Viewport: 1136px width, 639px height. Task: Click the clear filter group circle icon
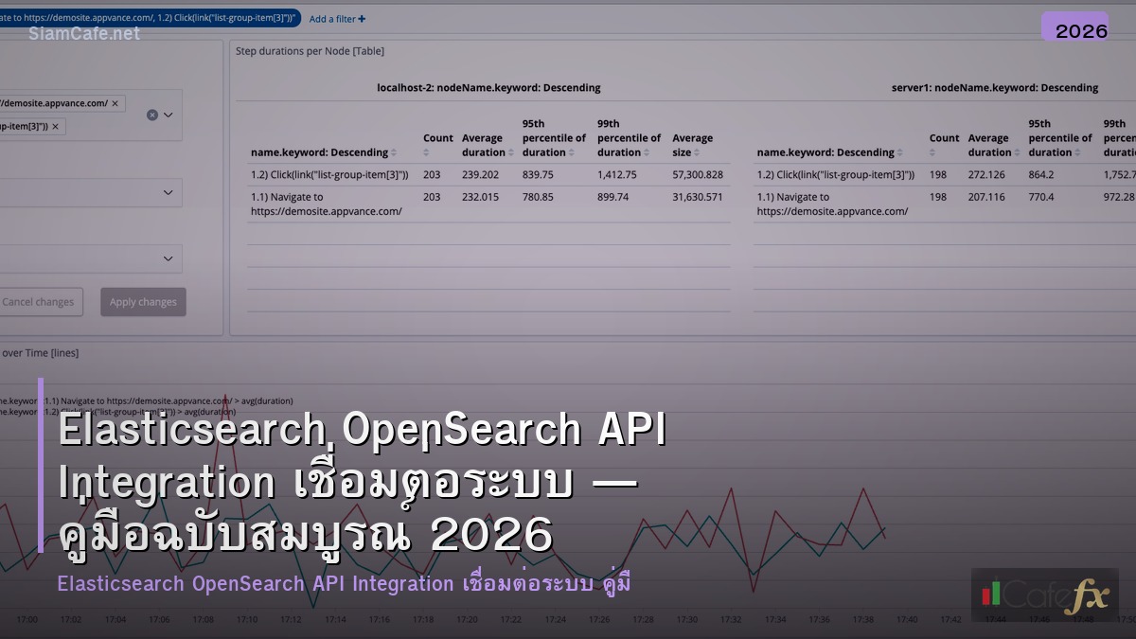151,114
